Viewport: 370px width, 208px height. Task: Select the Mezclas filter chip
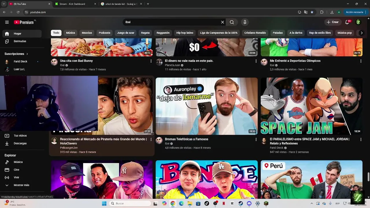click(87, 33)
